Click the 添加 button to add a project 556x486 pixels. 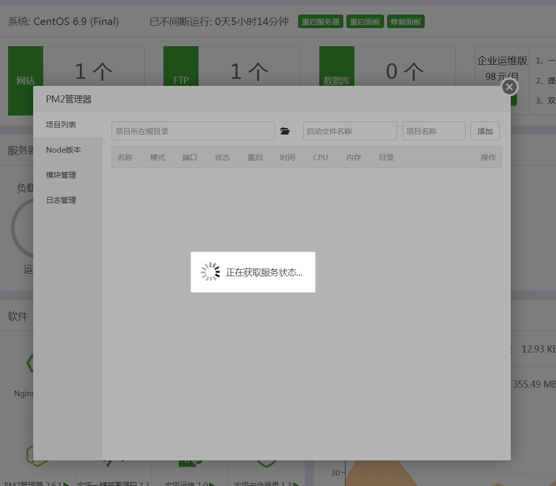click(485, 131)
